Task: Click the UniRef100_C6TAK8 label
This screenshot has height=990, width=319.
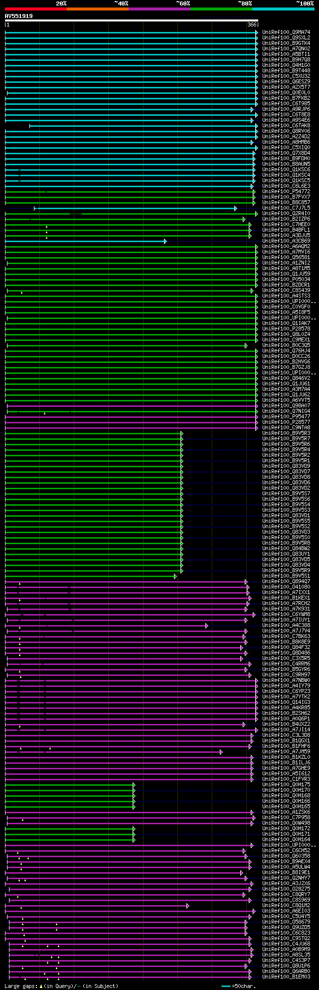Action: (286, 126)
